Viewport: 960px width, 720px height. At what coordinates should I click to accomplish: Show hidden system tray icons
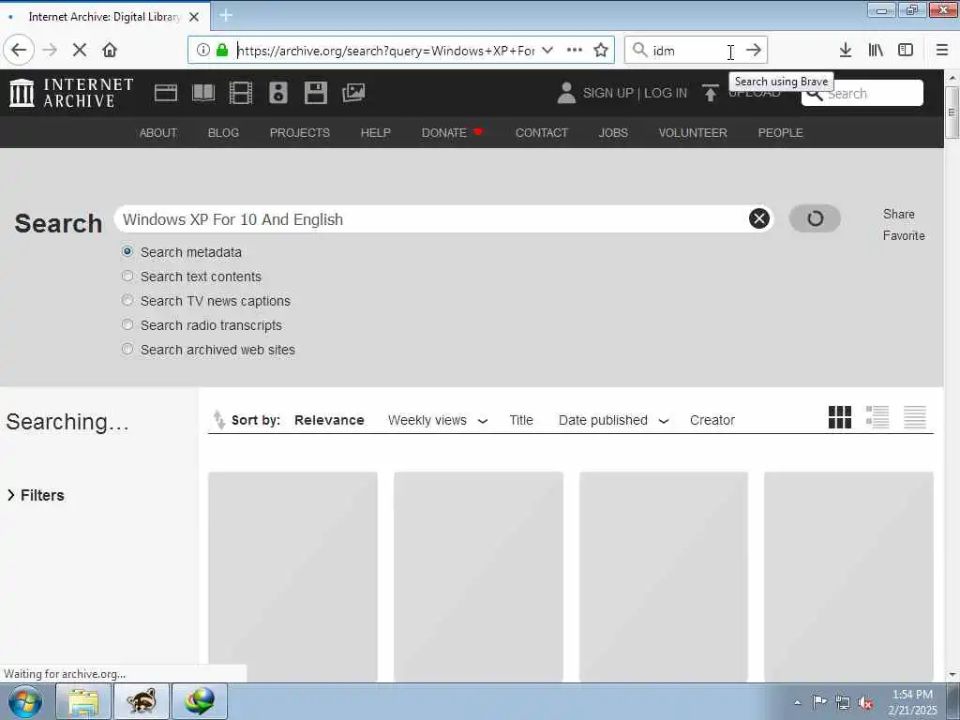(797, 702)
